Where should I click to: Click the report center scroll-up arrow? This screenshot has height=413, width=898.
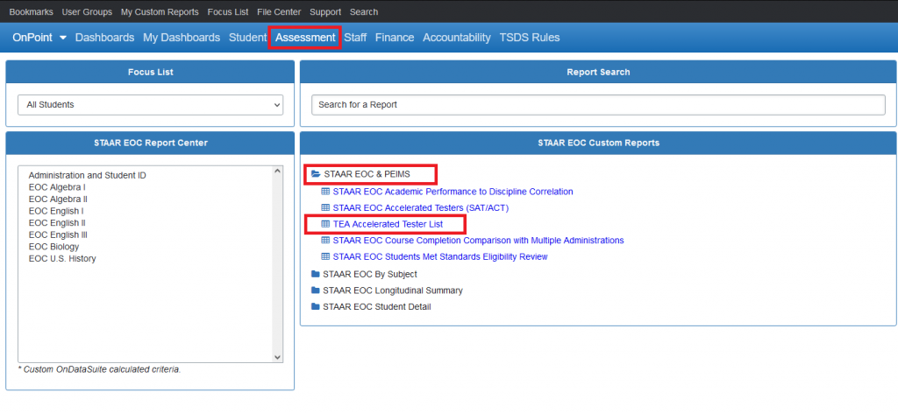click(x=278, y=171)
